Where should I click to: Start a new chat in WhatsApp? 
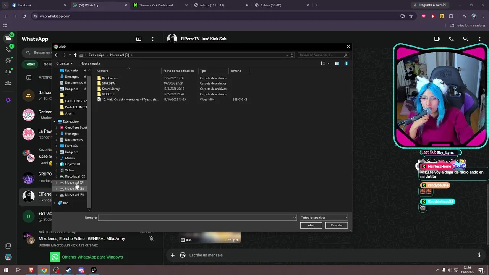[139, 39]
